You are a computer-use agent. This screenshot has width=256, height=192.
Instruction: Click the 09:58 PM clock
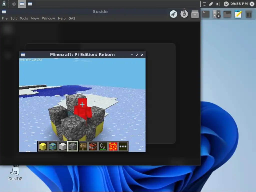(239, 4)
